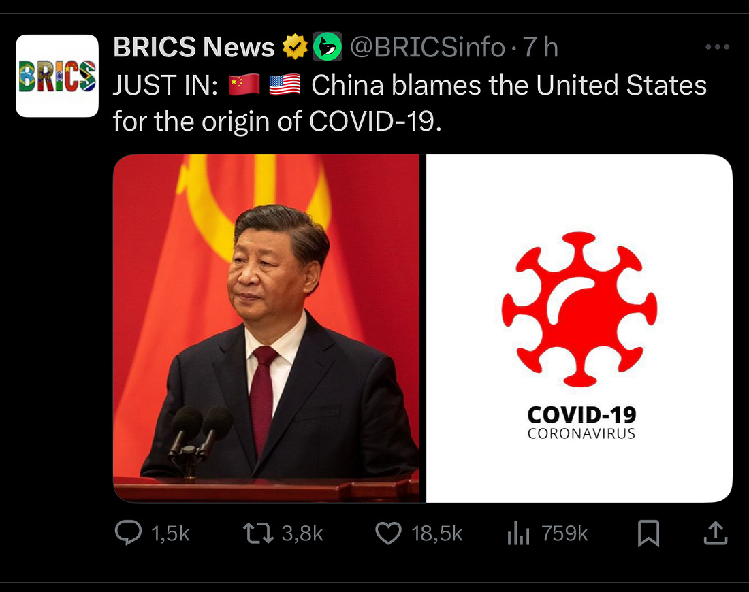Click the retweet arrows icon

pyautogui.click(x=258, y=533)
